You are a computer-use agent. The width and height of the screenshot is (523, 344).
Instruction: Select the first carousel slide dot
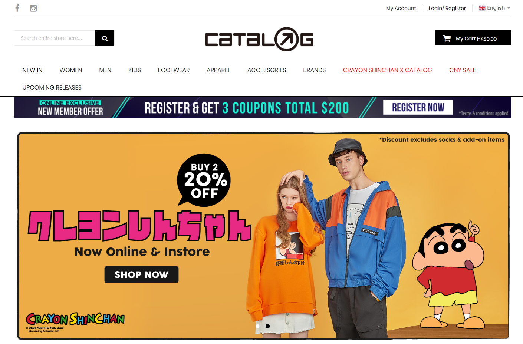[258, 326]
